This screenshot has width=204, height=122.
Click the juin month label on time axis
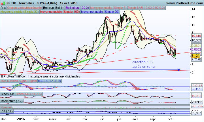pyautogui.click(x=102, y=119)
